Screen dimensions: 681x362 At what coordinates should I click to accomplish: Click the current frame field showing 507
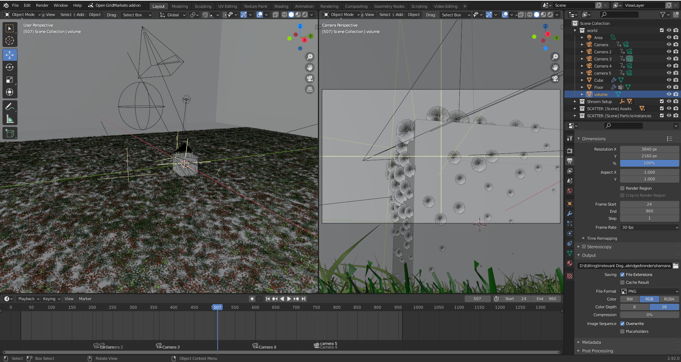[x=478, y=298]
